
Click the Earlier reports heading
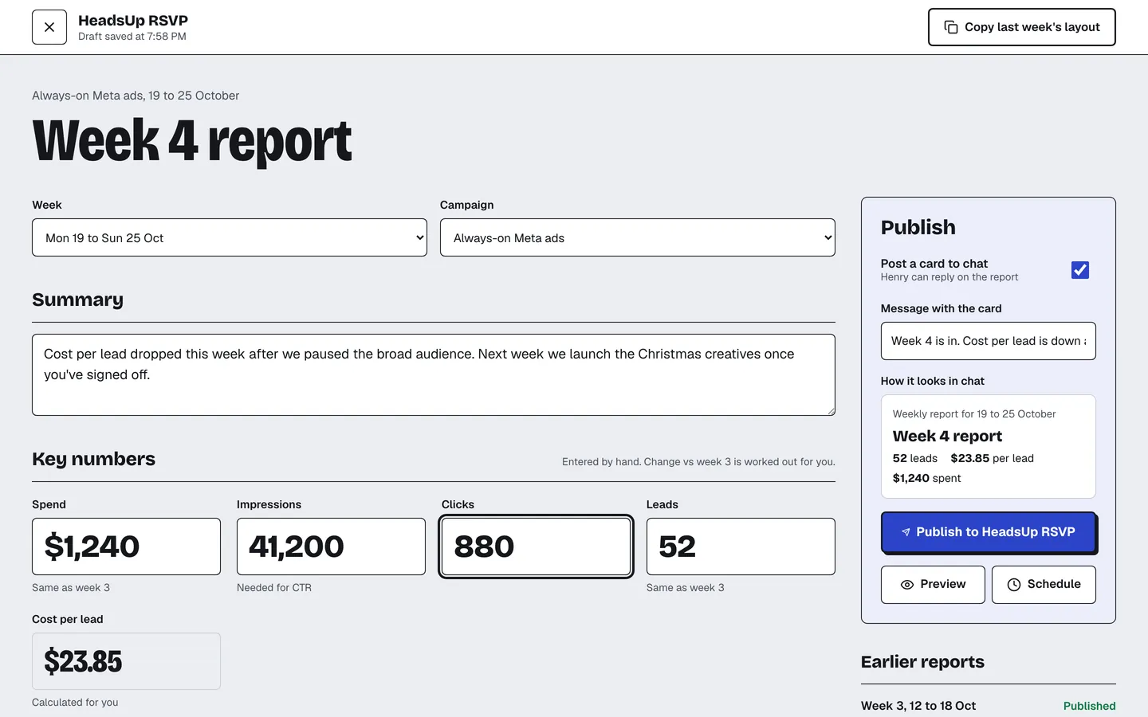[x=922, y=662]
